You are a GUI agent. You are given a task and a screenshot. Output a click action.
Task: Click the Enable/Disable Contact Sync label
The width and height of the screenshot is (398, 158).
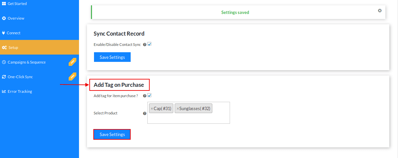117,45
